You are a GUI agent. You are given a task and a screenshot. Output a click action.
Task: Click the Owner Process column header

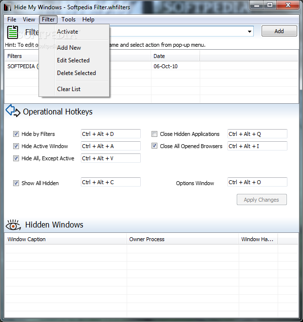(x=183, y=239)
